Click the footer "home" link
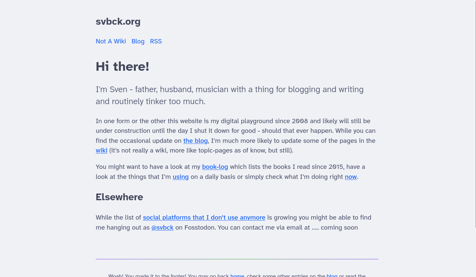476x277 pixels. pos(237,275)
